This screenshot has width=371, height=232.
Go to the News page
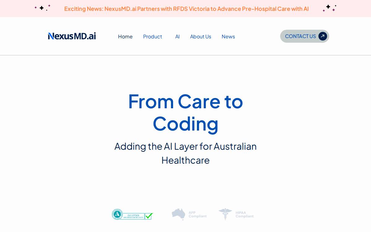pos(228,37)
